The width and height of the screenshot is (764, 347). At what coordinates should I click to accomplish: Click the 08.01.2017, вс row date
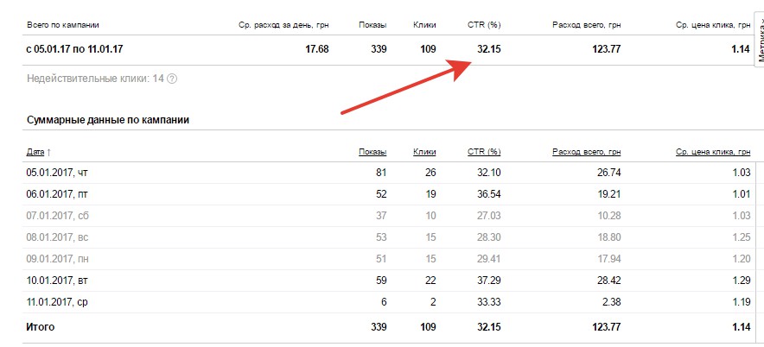click(x=57, y=237)
